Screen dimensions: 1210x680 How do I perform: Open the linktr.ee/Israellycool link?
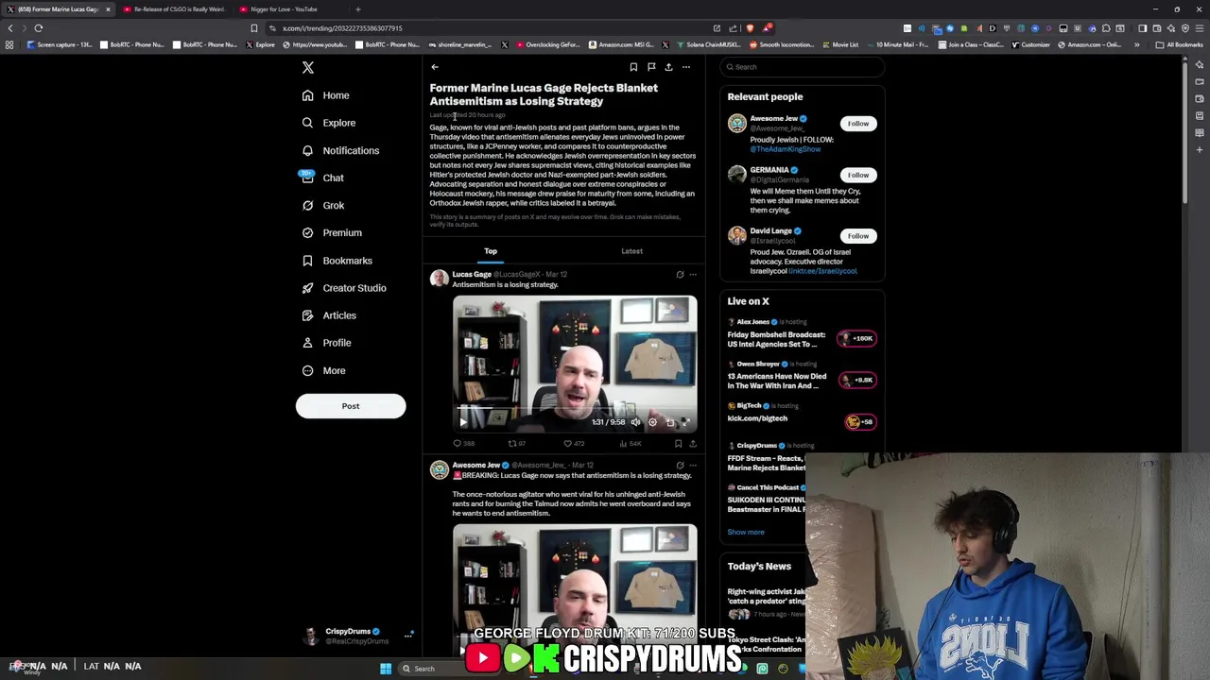tap(822, 271)
